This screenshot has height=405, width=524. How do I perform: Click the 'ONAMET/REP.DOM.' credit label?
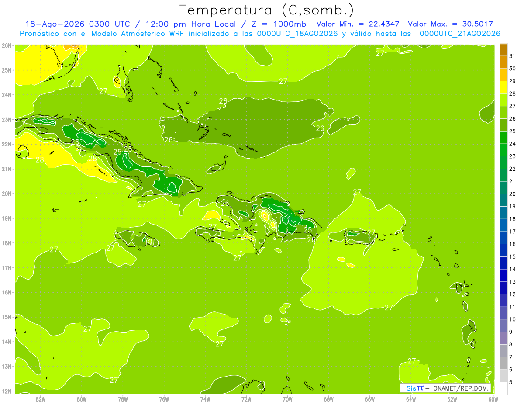pyautogui.click(x=461, y=388)
